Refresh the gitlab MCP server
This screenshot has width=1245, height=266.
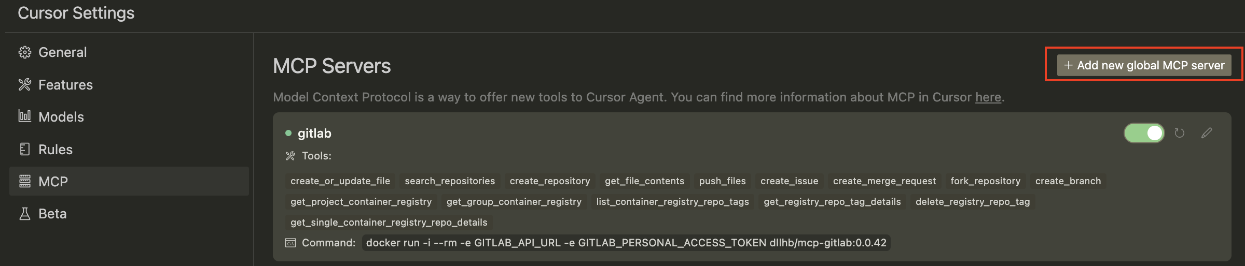(1179, 133)
